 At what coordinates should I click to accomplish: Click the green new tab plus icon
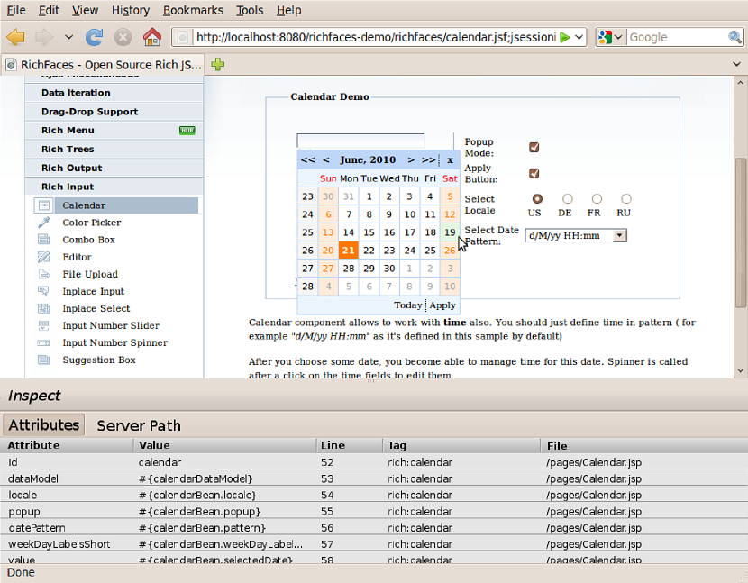[217, 64]
